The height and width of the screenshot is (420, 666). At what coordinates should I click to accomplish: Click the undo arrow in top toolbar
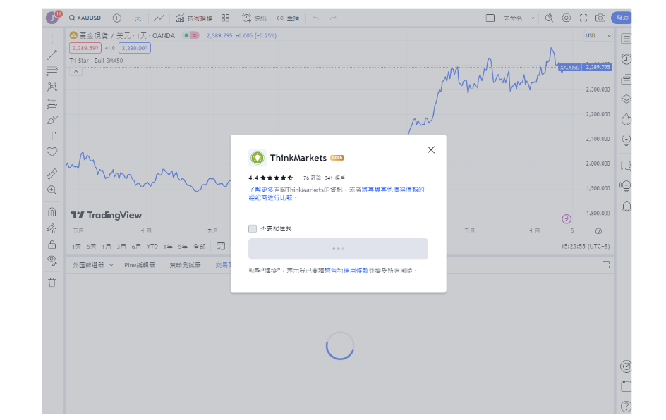(316, 18)
